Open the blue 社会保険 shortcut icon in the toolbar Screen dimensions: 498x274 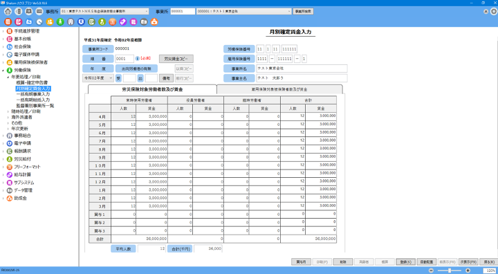click(x=29, y=22)
